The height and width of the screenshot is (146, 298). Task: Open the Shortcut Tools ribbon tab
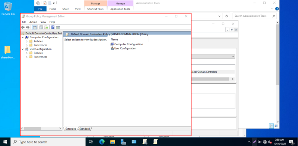[x=95, y=9]
